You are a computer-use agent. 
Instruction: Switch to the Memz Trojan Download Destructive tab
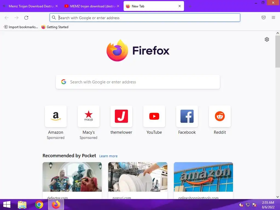coord(30,6)
